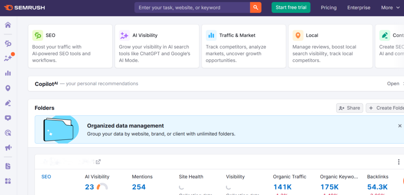Open project three-dot options menu
The height and width of the screenshot is (195, 404).
point(398,162)
